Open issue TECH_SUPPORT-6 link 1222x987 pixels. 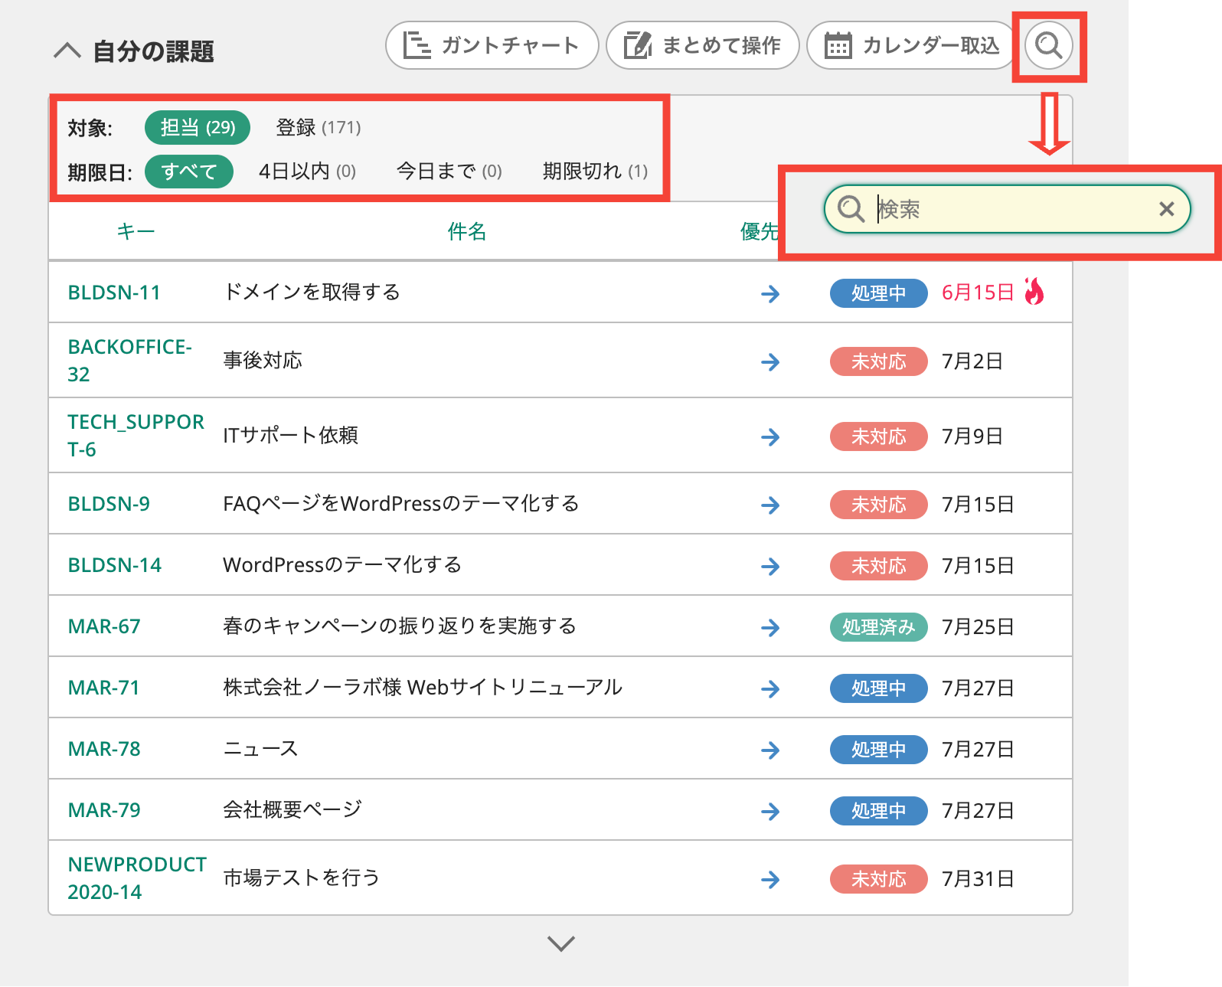coord(136,435)
